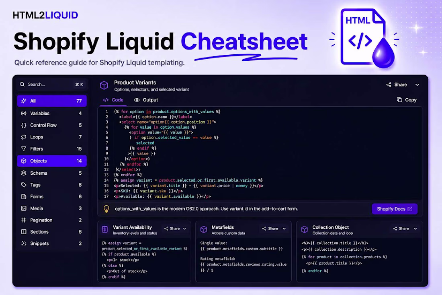Click the Loops repeat icon
Screen dimensions: 442x295
[x=24, y=137]
